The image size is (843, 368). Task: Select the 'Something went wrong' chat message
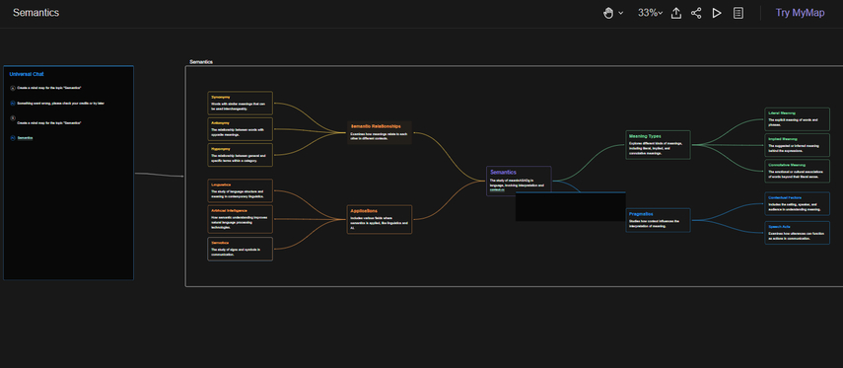click(x=61, y=103)
